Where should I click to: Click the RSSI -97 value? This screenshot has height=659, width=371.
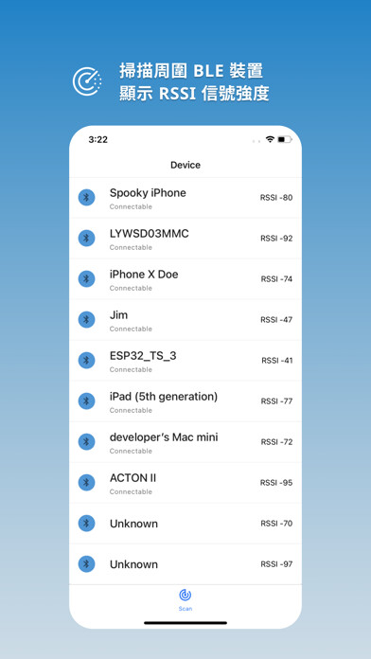pyautogui.click(x=277, y=564)
